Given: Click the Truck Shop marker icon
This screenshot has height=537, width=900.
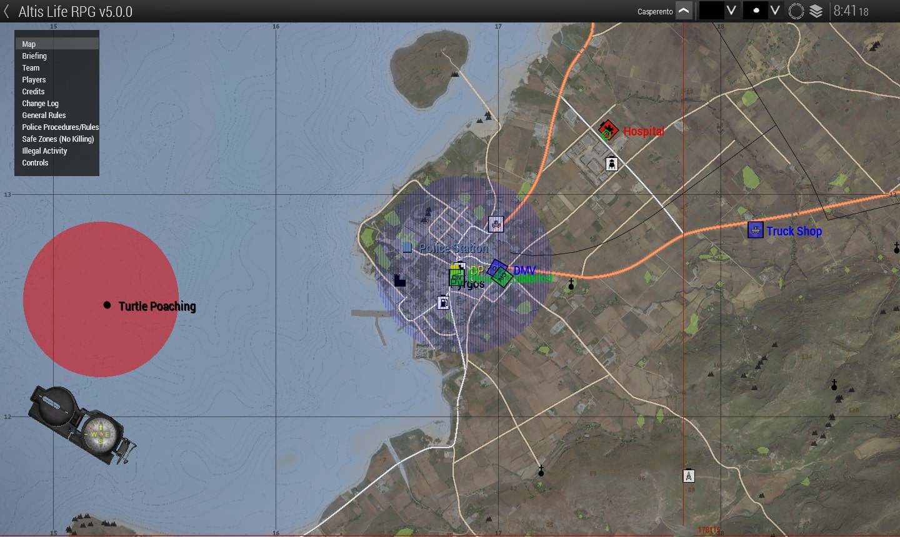Looking at the screenshot, I should coord(755,230).
